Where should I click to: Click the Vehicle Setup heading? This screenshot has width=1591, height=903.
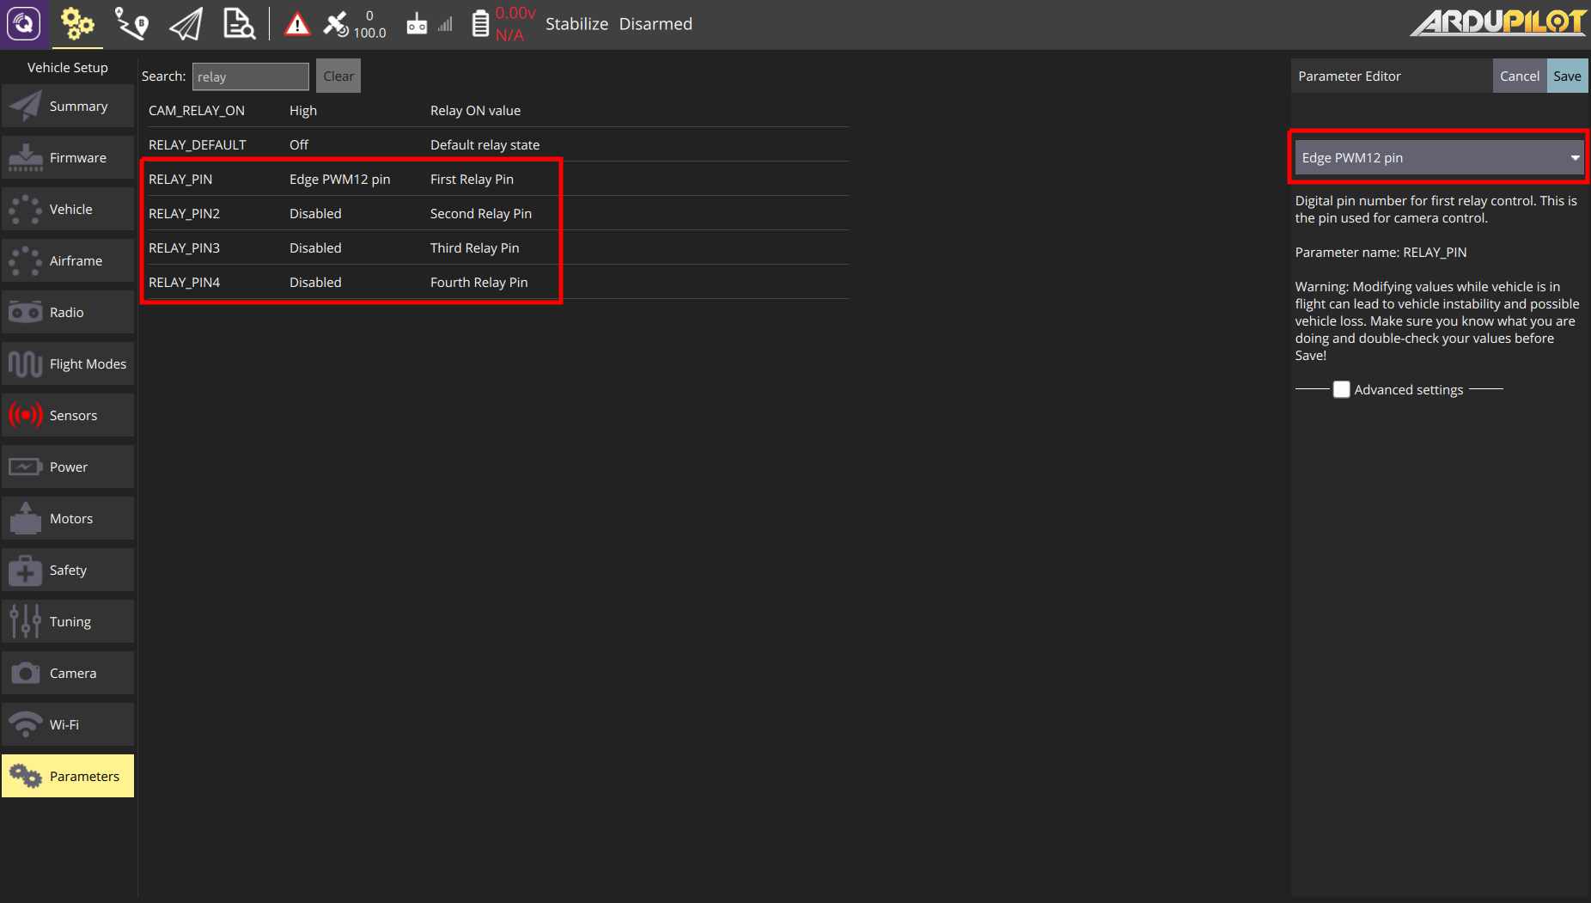[x=68, y=68]
